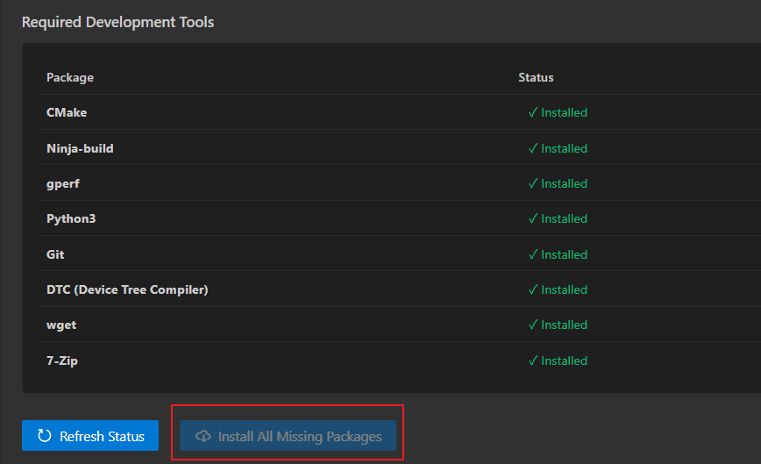Click the green checkmark in the Git row
The width and height of the screenshot is (761, 464).
532,254
